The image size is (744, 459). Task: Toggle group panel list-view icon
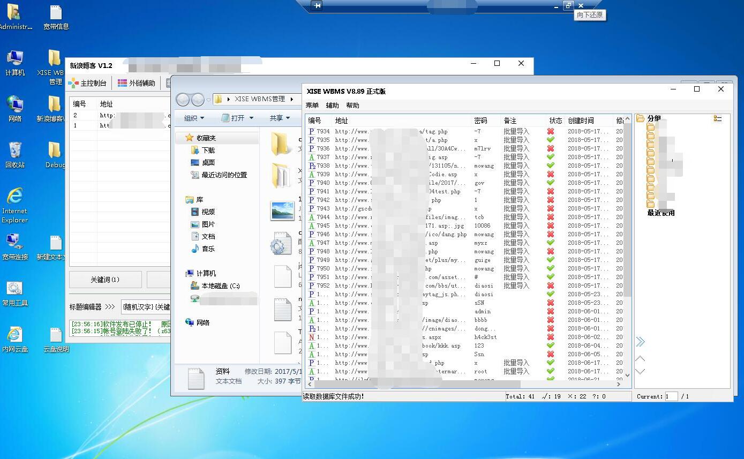[x=718, y=118]
